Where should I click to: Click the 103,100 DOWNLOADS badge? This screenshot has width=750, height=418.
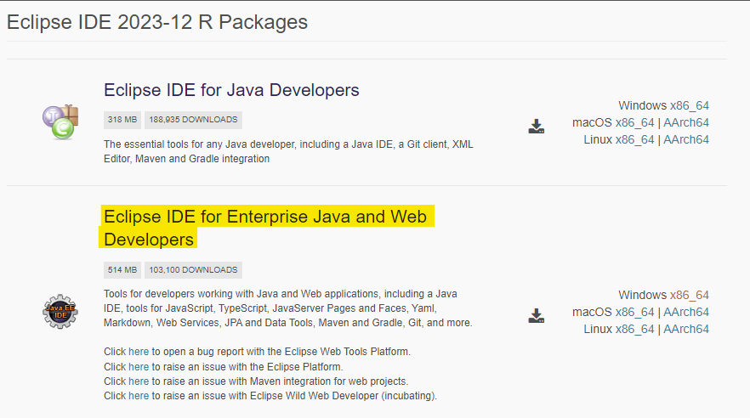[x=193, y=270]
